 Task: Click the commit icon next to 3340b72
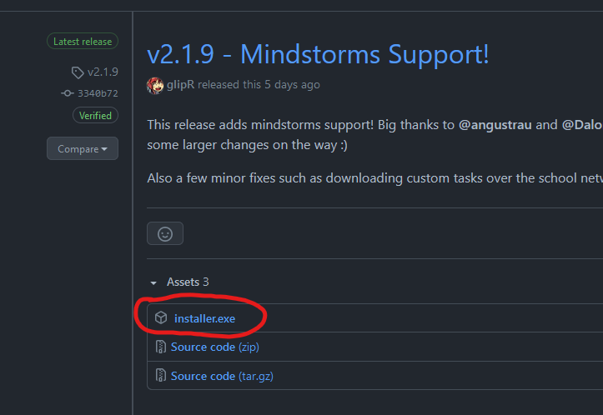pyautogui.click(x=68, y=93)
